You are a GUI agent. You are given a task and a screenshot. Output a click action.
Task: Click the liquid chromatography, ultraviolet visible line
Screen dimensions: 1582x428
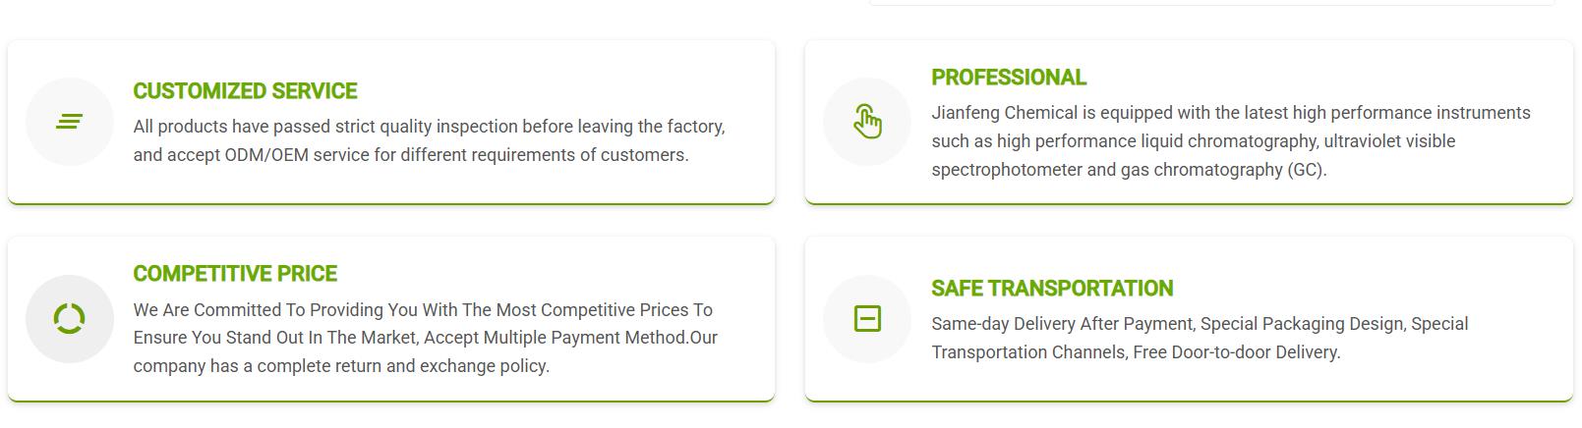click(x=1193, y=141)
